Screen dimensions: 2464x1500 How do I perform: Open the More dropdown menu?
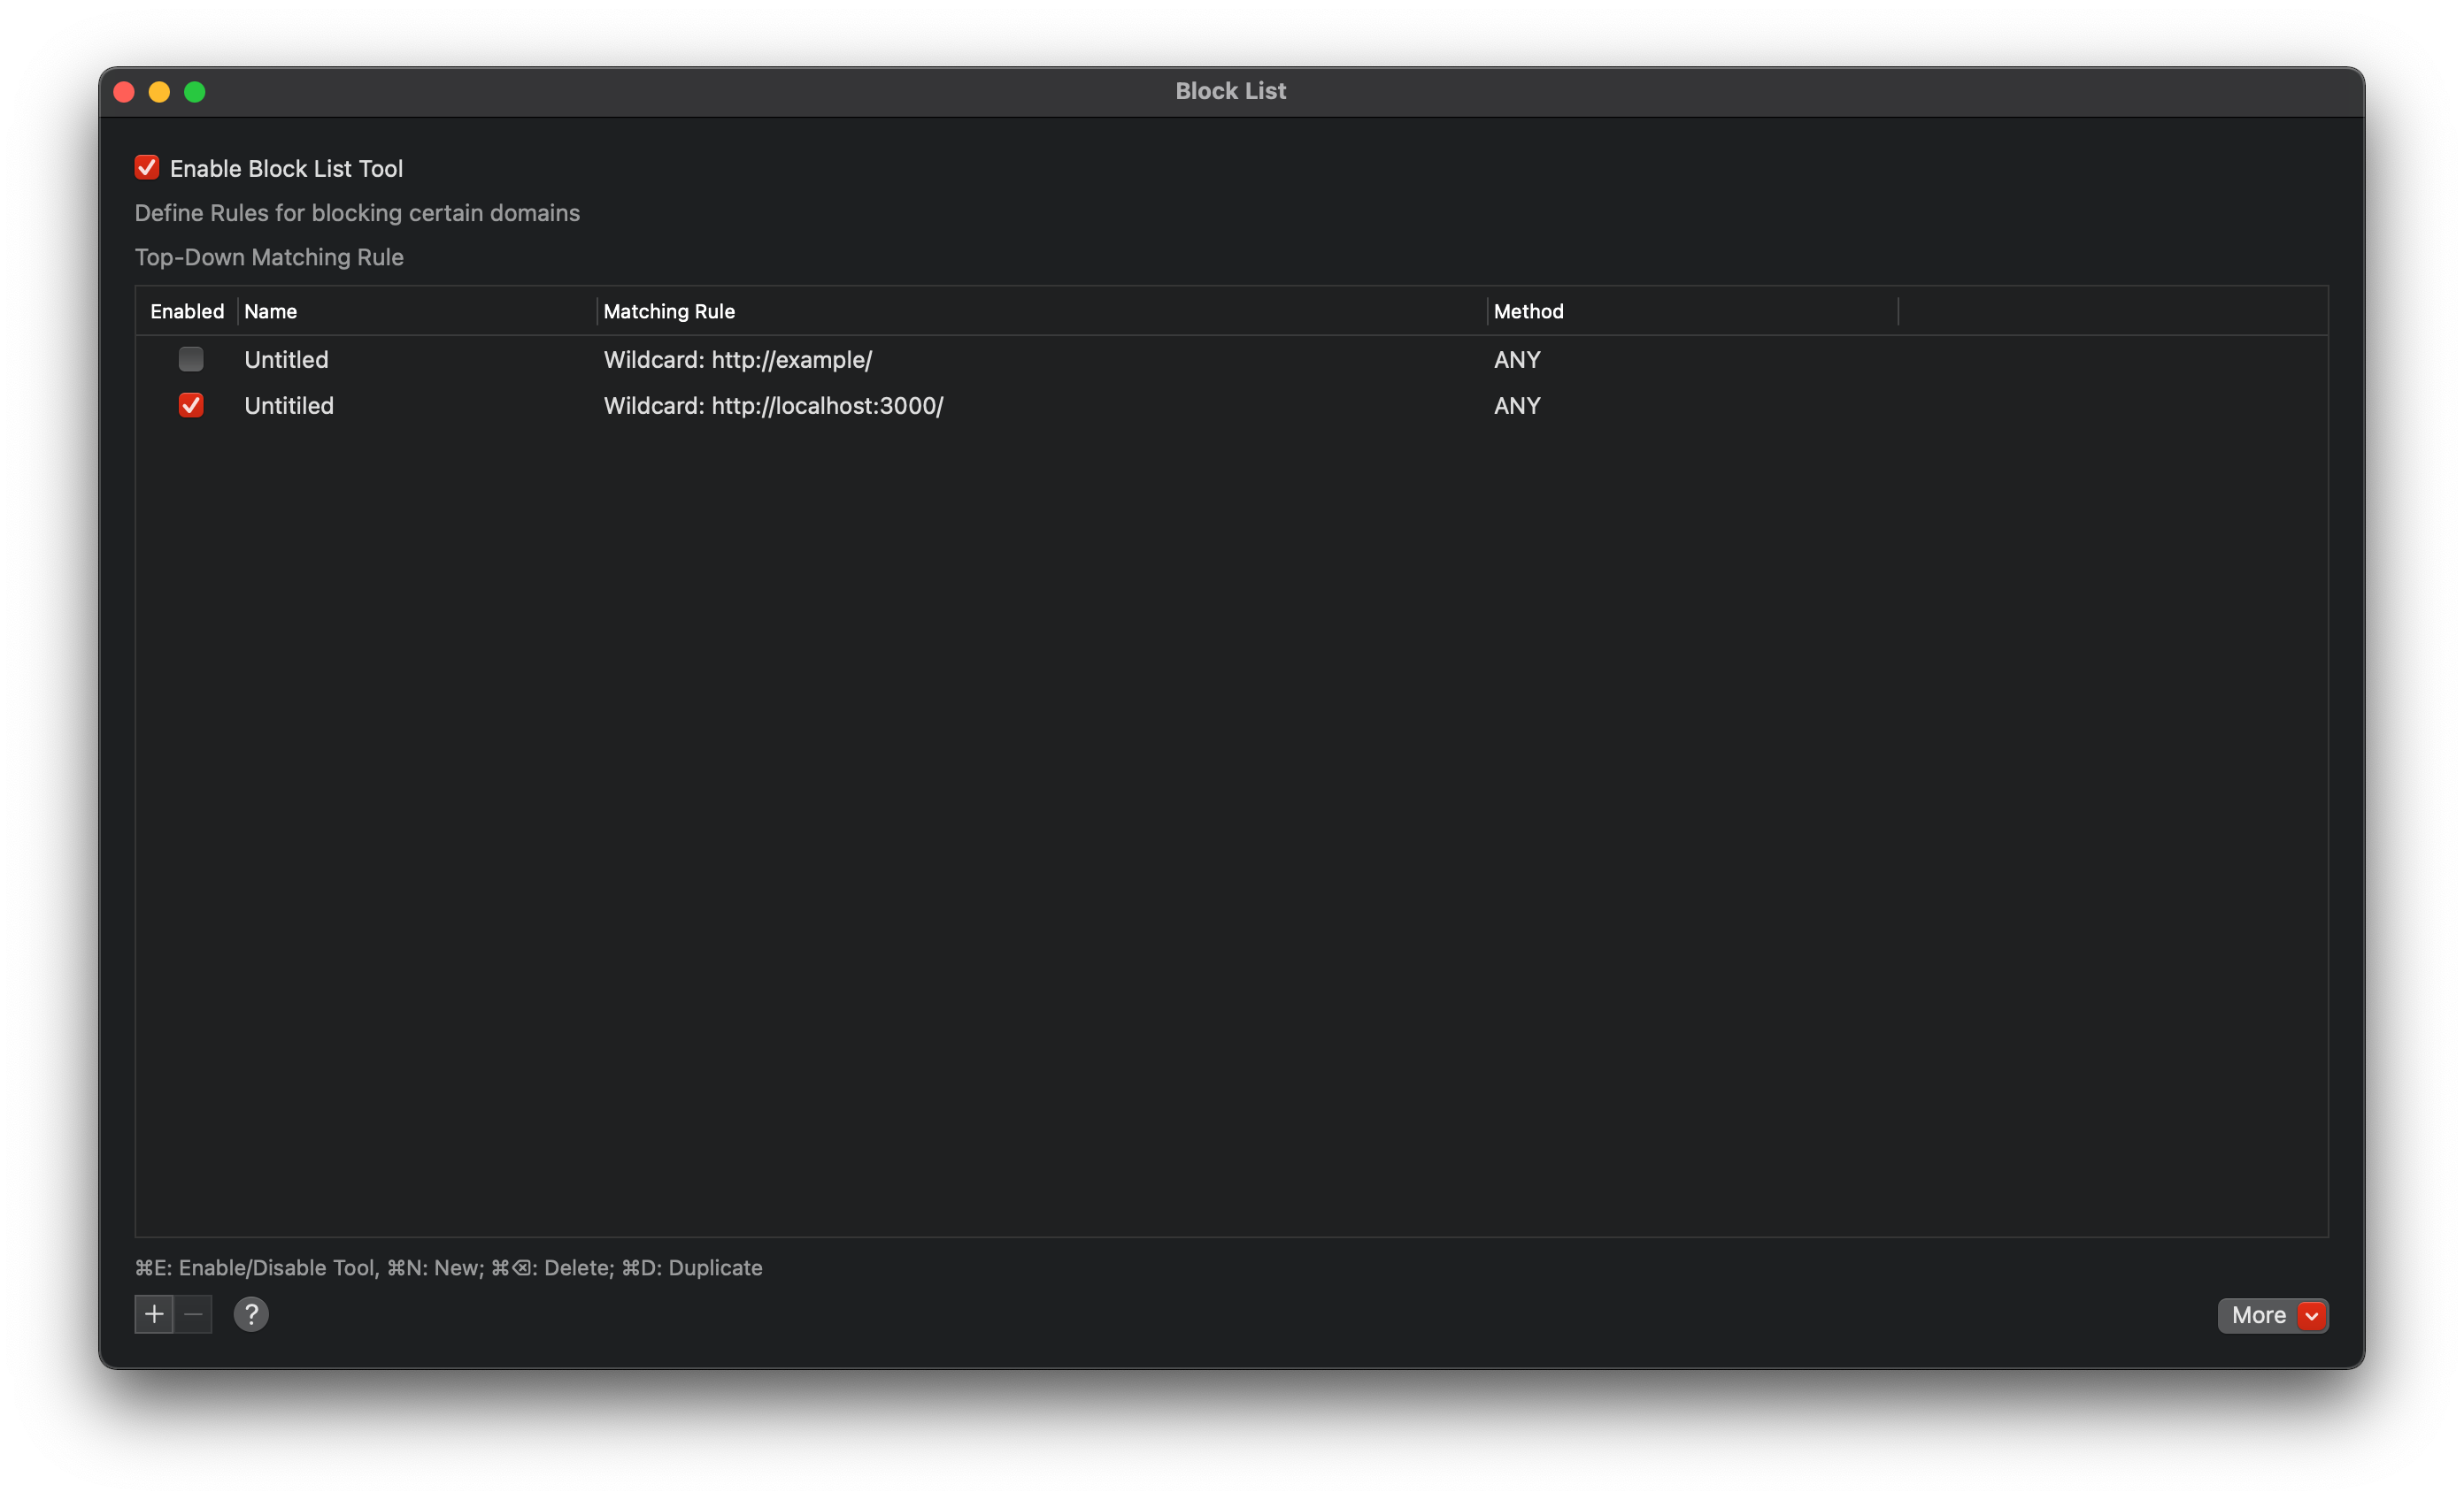2258,1315
